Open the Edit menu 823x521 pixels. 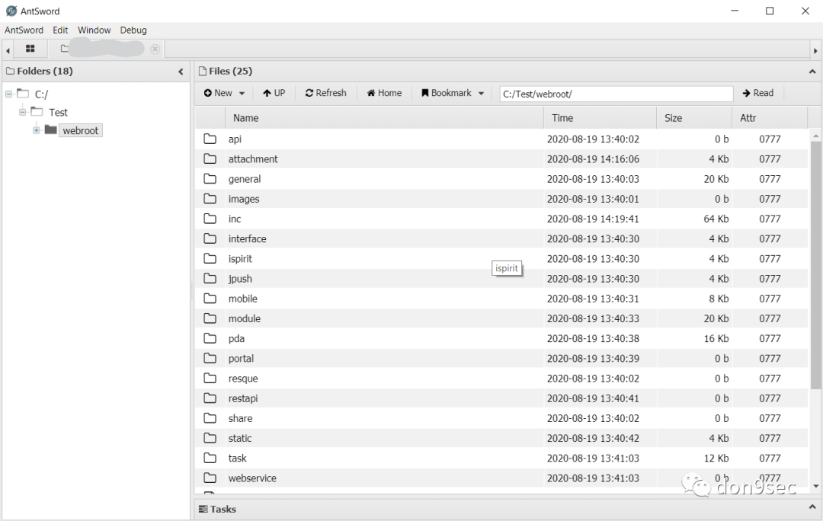pyautogui.click(x=60, y=30)
